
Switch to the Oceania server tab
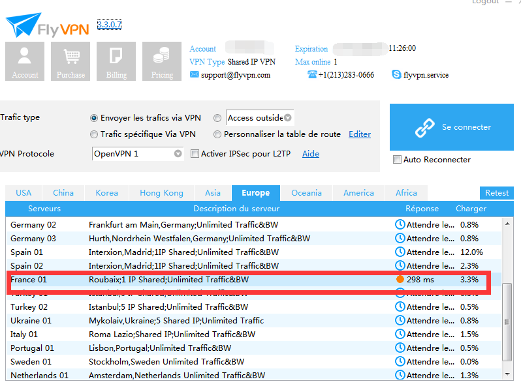pyautogui.click(x=306, y=193)
